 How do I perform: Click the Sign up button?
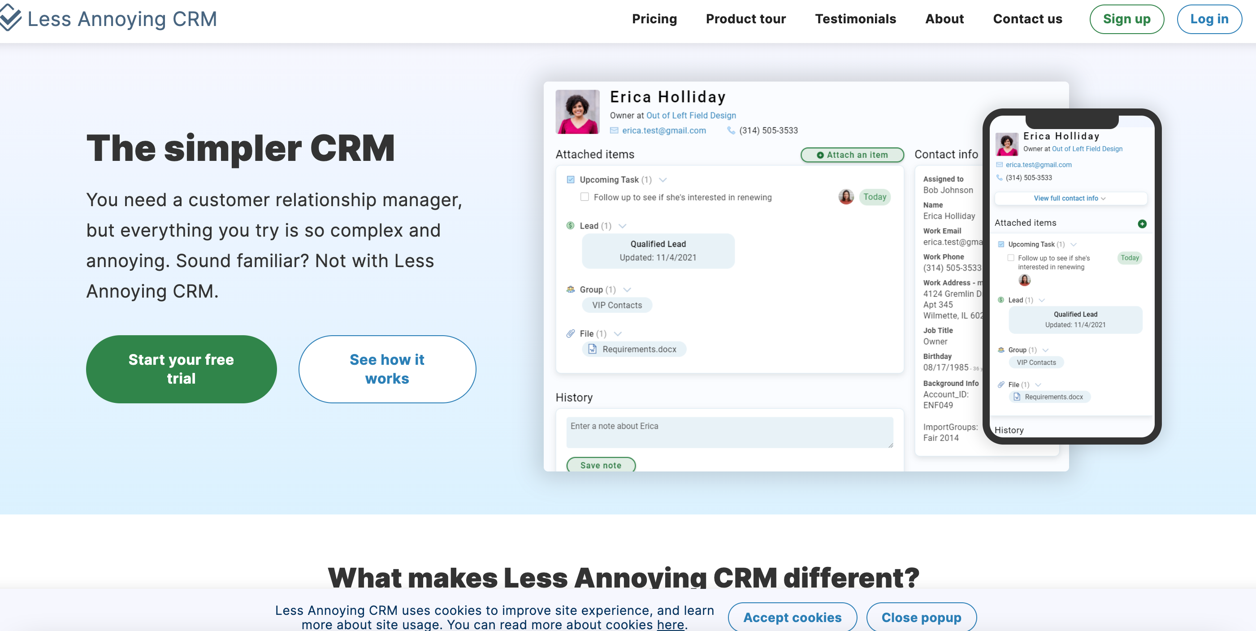pos(1127,19)
